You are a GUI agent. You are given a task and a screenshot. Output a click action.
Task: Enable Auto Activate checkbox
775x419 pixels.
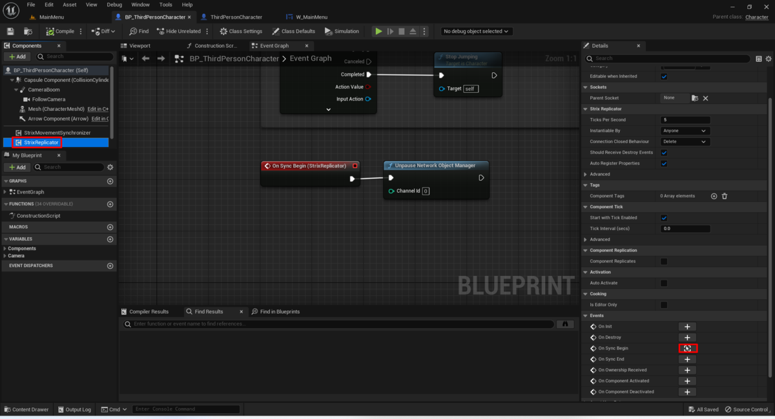click(664, 283)
